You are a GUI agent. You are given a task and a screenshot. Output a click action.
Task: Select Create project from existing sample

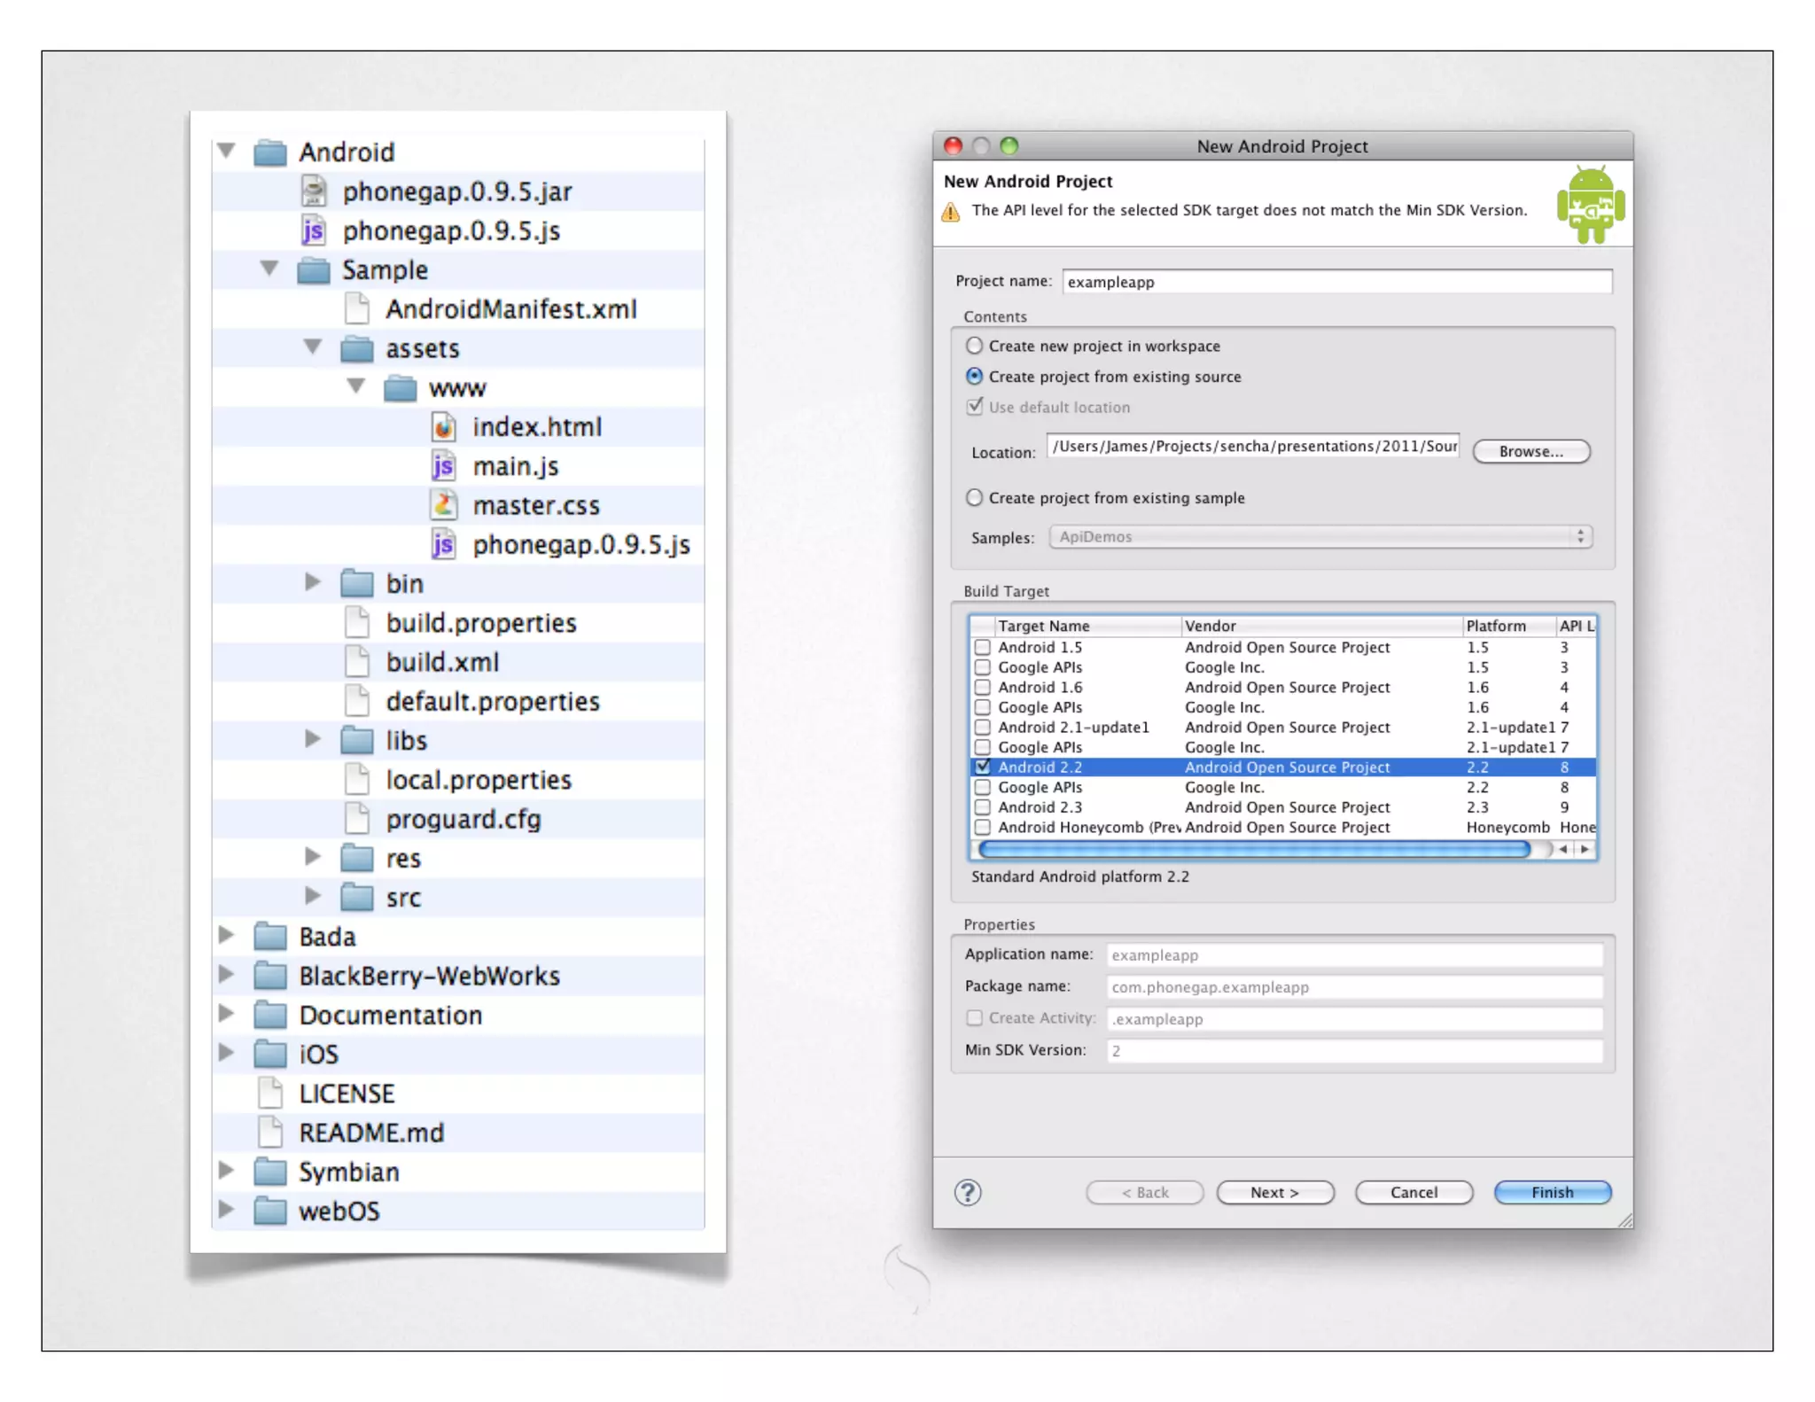975,497
